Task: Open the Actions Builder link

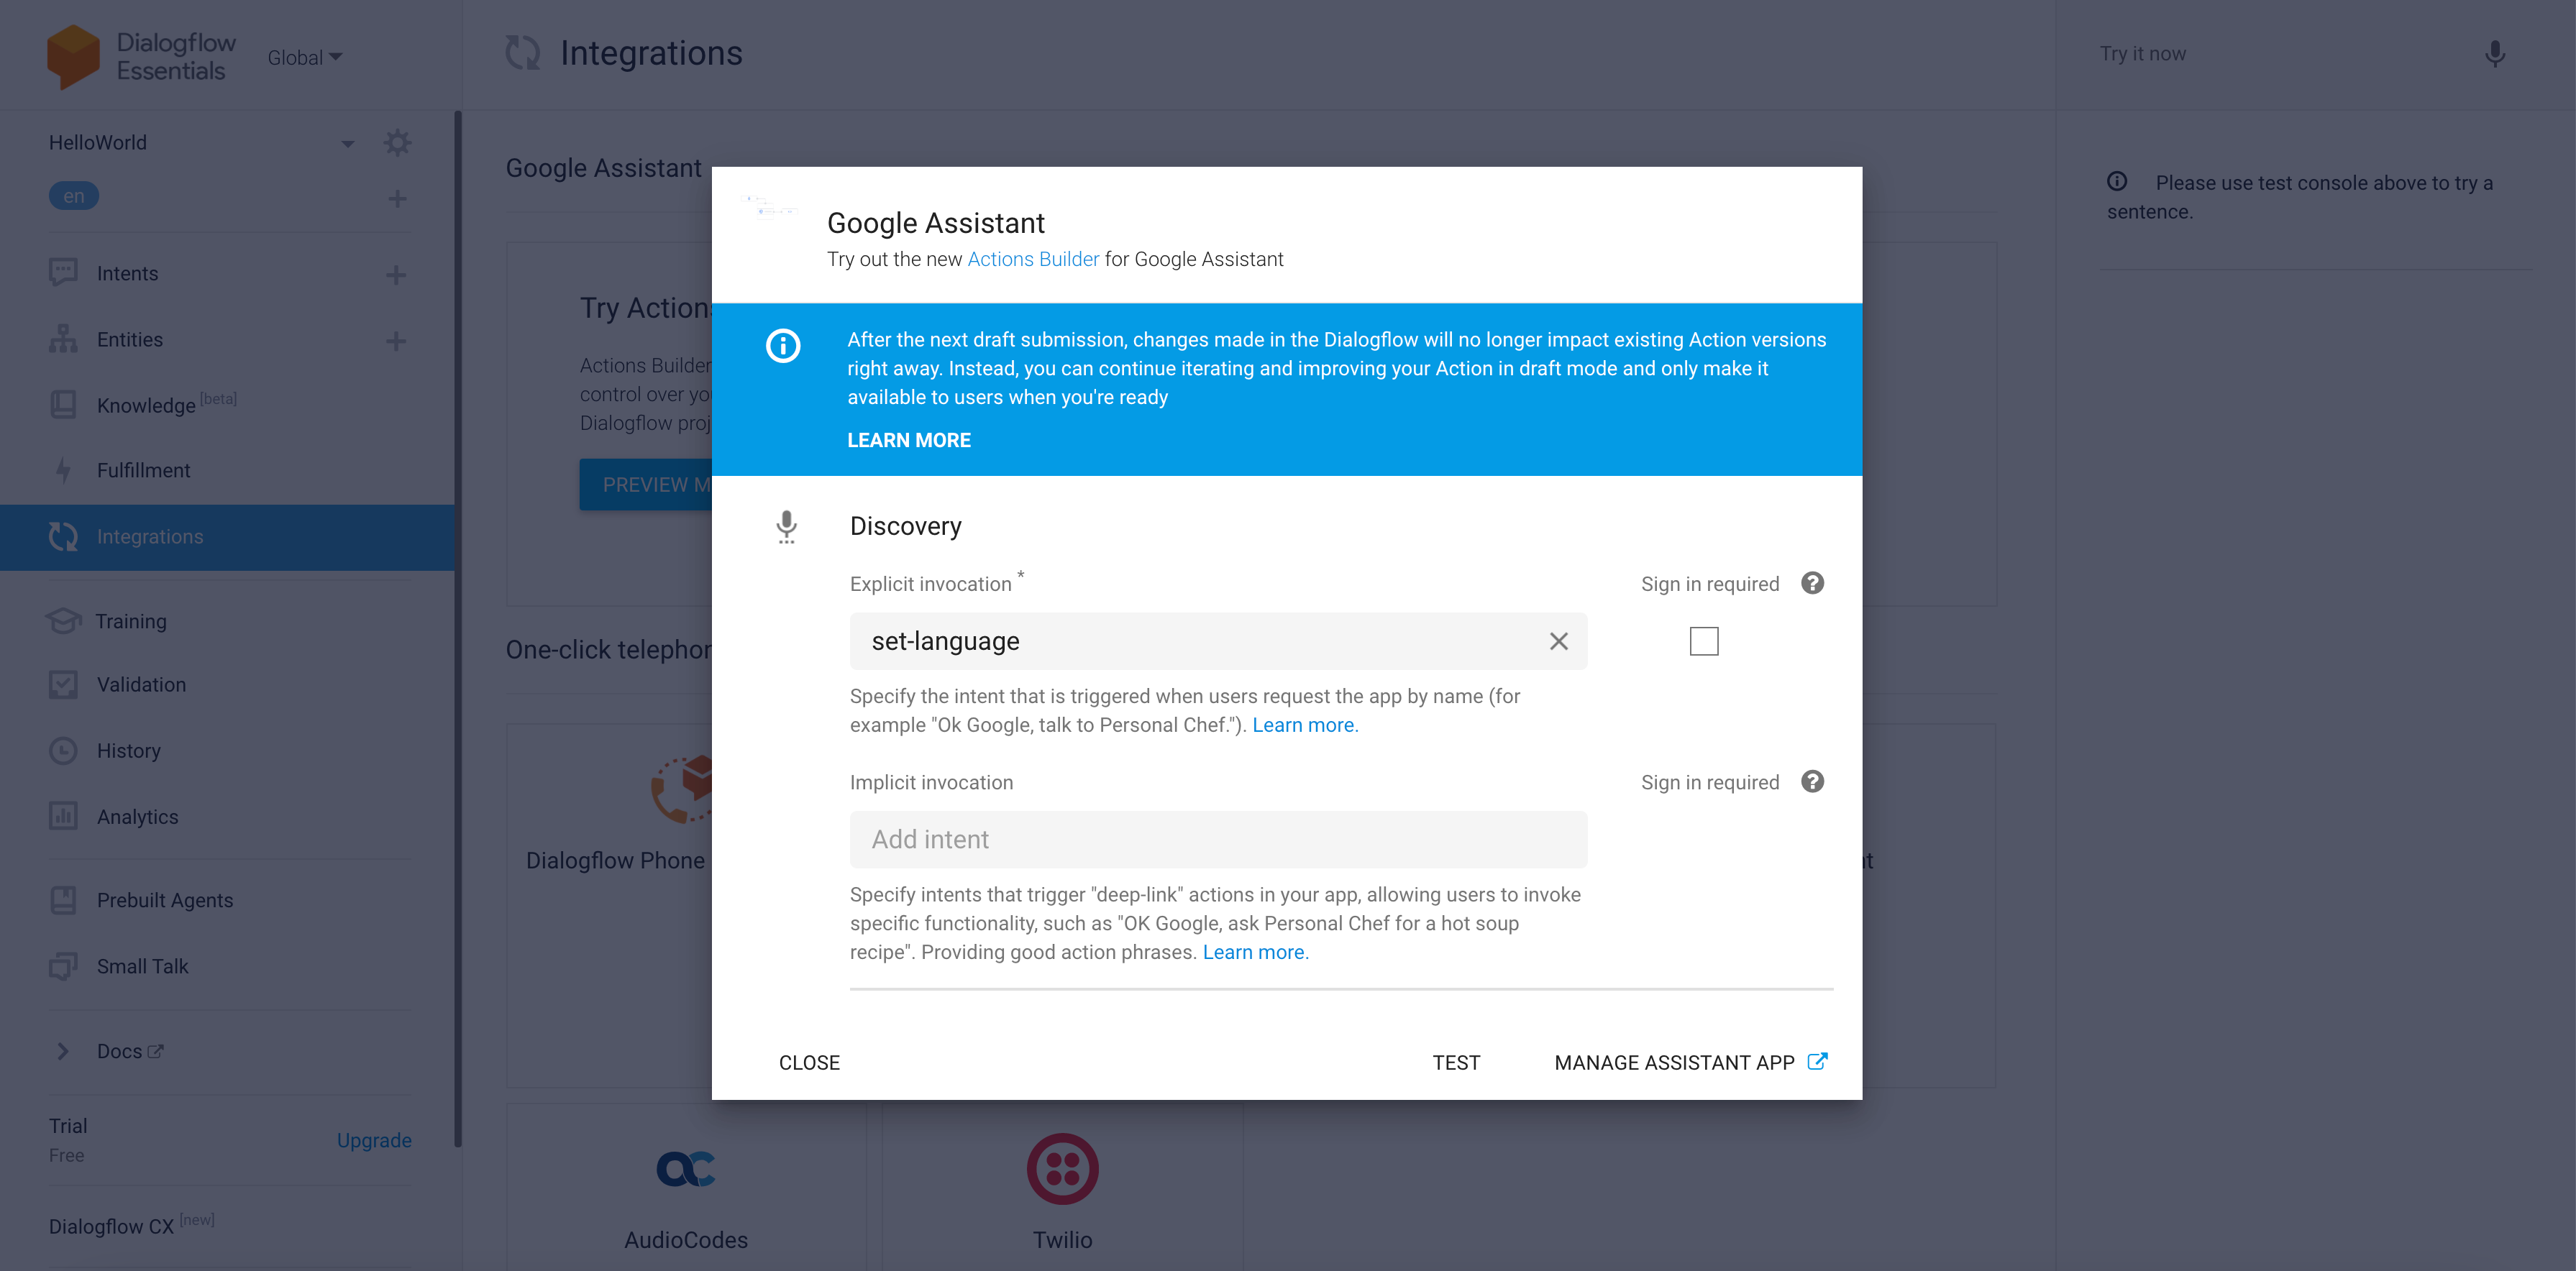Action: 1032,259
